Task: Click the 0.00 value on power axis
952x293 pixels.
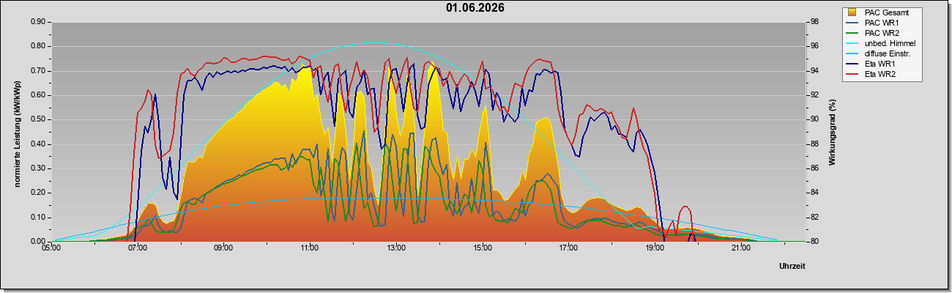Action: (37, 242)
